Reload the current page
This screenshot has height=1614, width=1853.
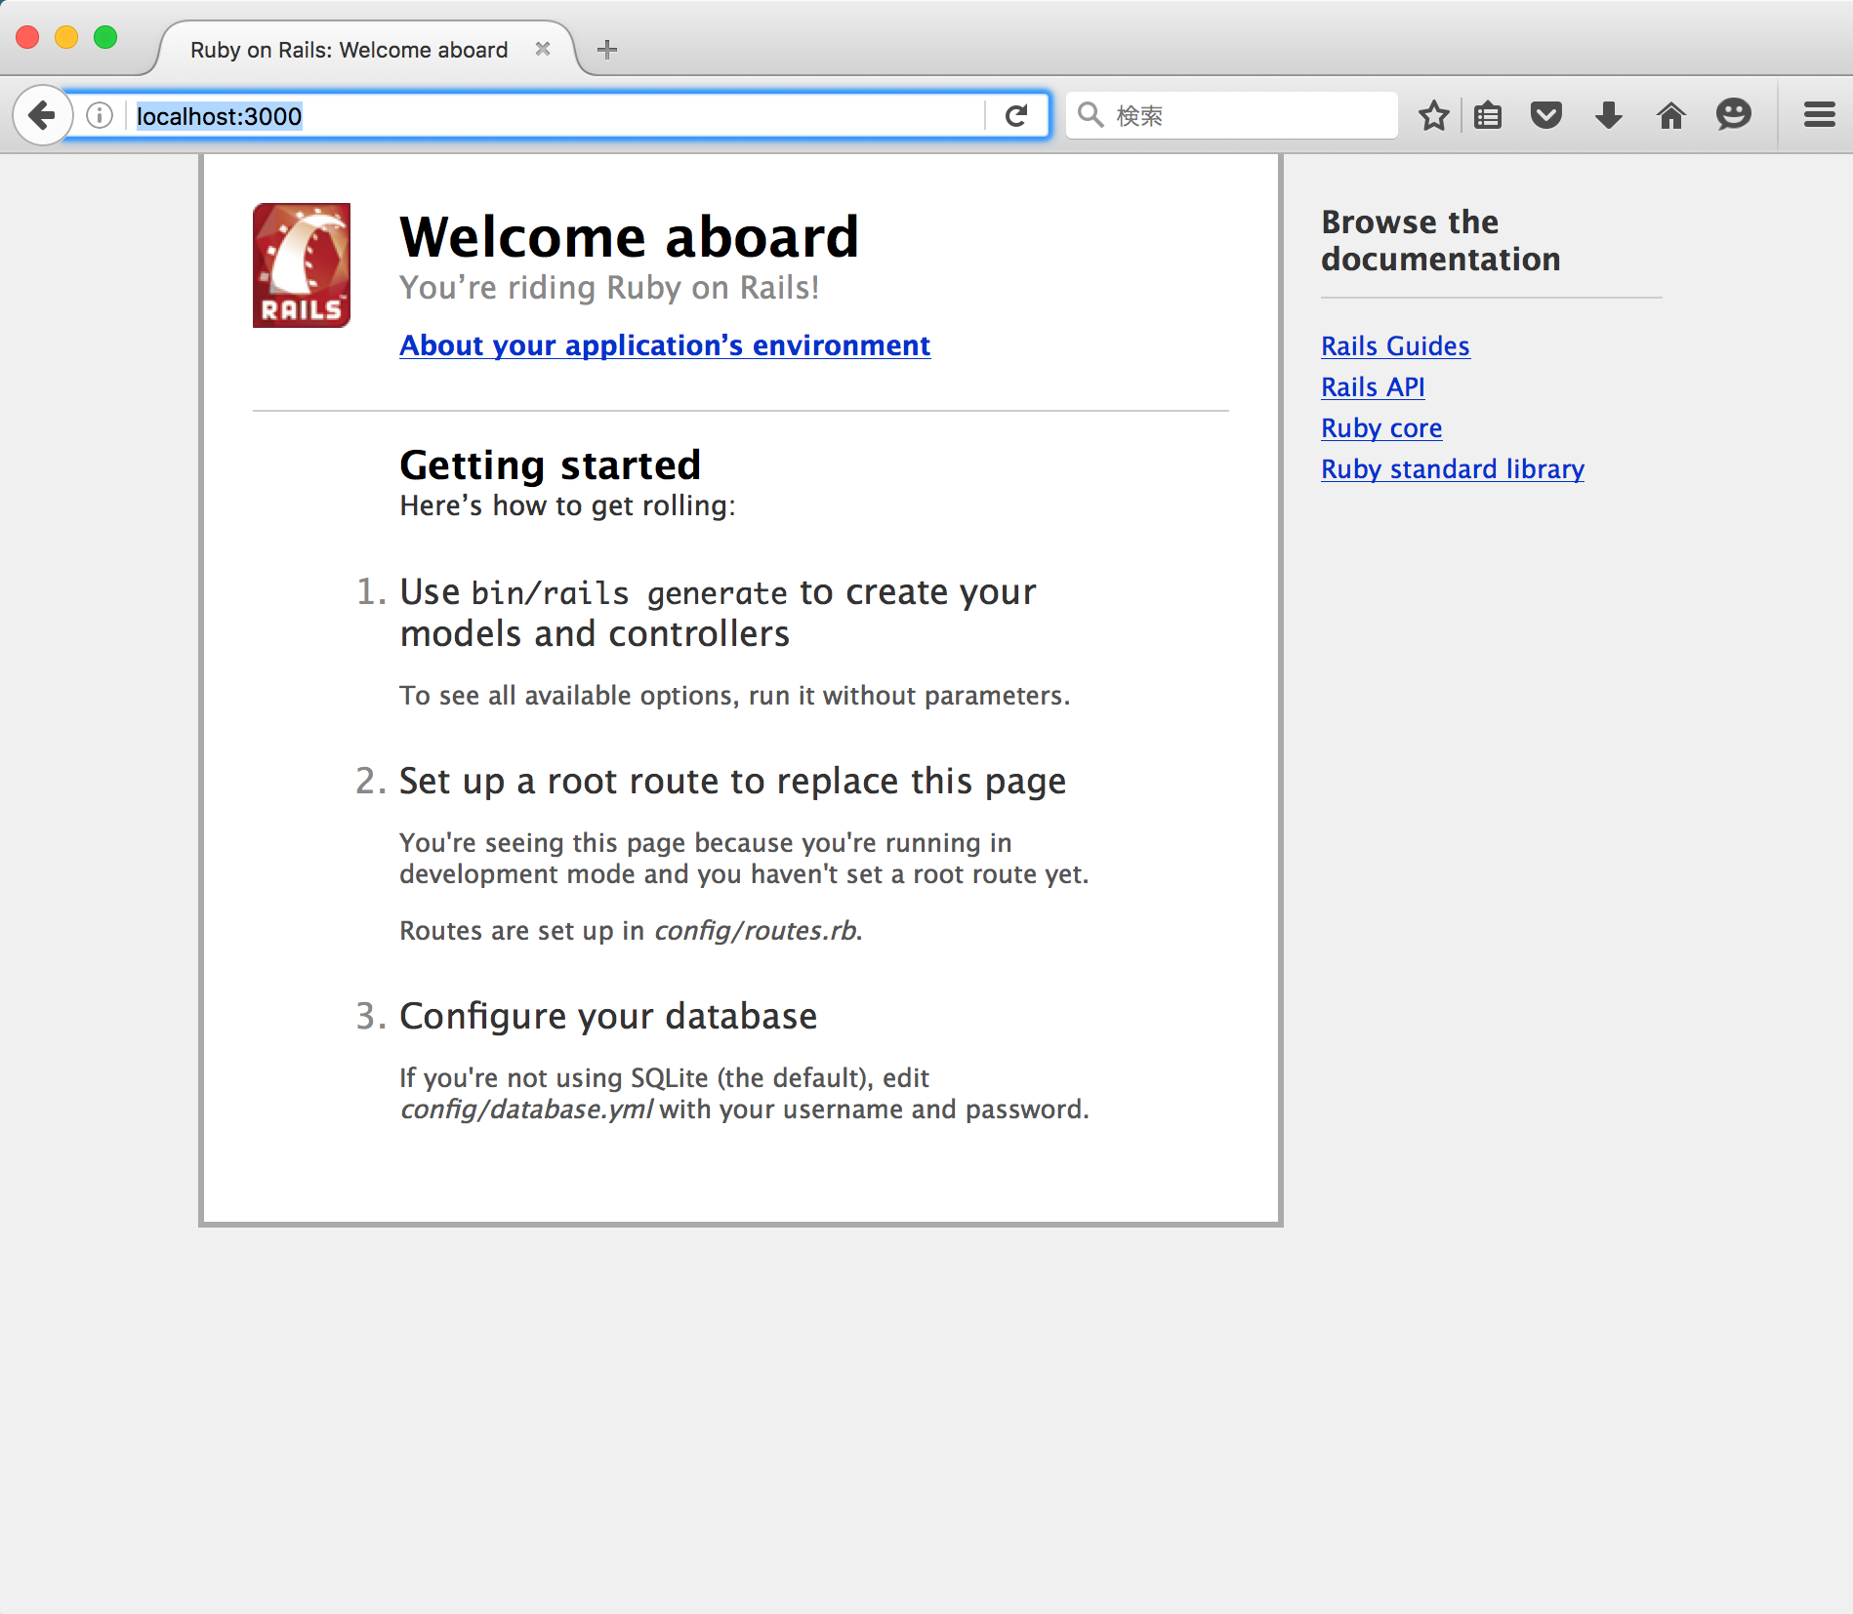(1017, 114)
